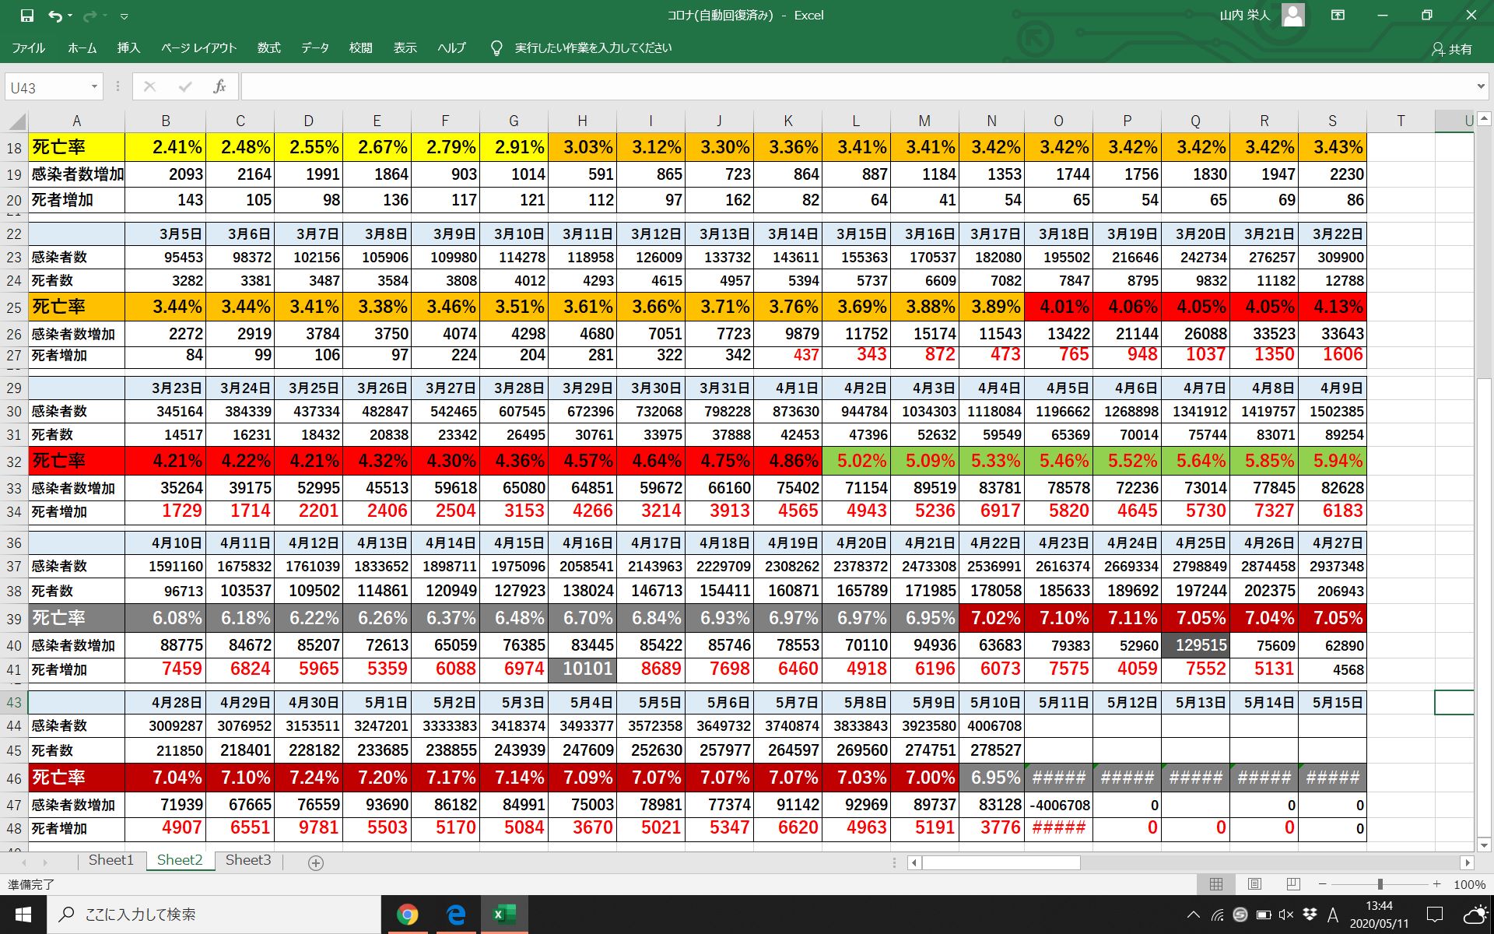Click the Ribbon Display Options icon

(x=1338, y=15)
